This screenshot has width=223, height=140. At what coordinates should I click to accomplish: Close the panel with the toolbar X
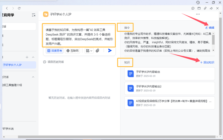[x=217, y=8]
